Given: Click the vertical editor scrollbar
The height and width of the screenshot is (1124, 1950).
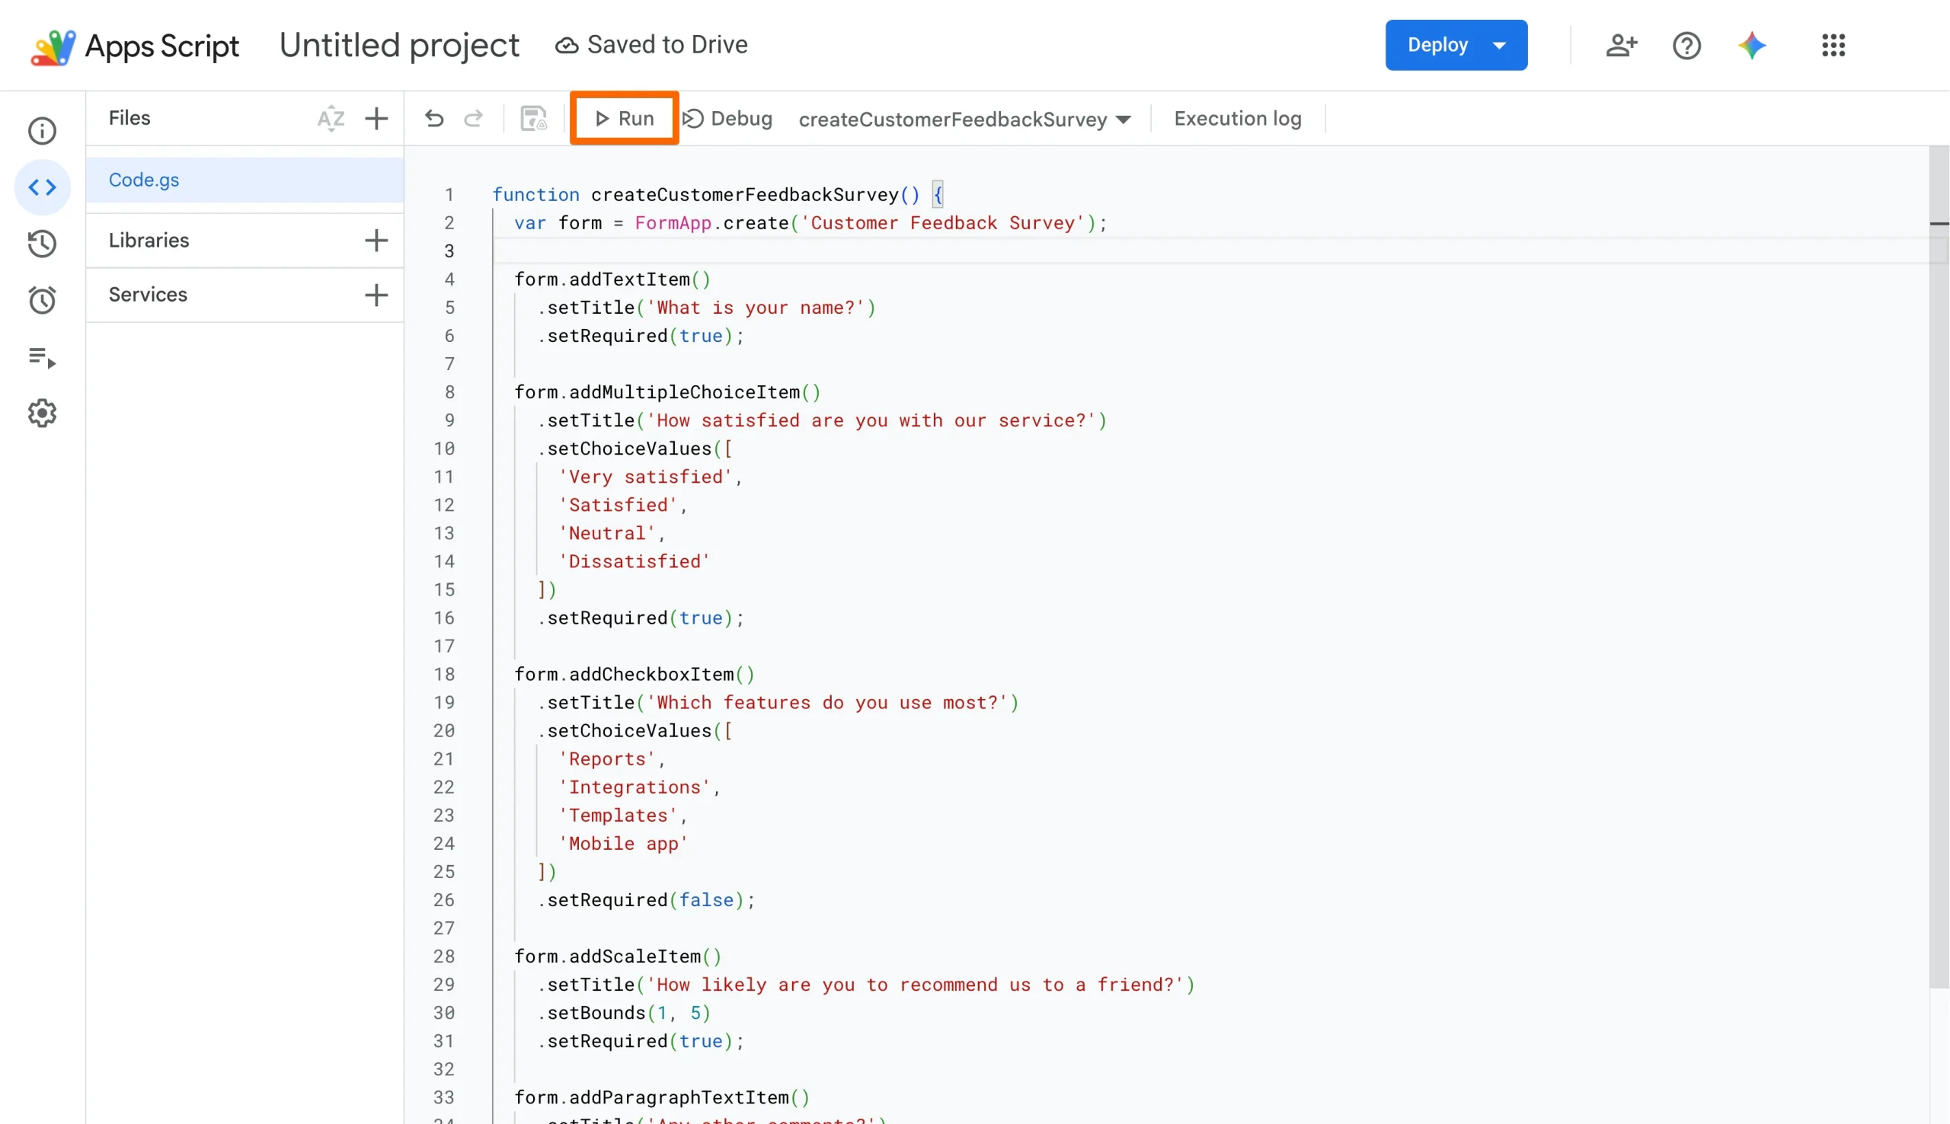Looking at the screenshot, I should click(1939, 567).
